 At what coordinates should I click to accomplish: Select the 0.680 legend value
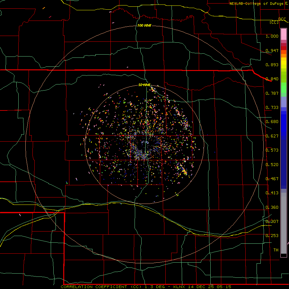point(272,122)
